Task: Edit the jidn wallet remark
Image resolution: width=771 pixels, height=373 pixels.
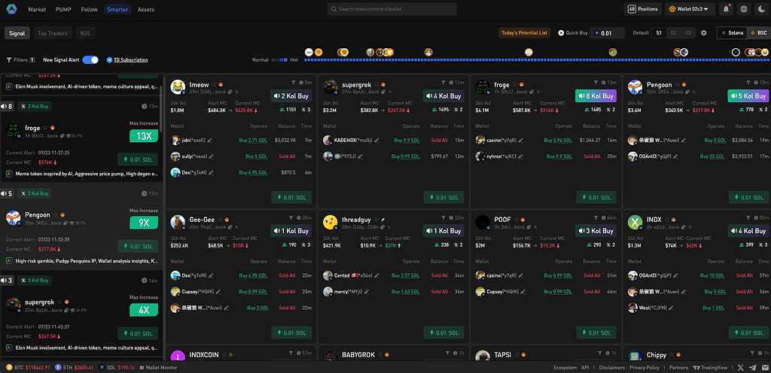Action: pos(209,141)
